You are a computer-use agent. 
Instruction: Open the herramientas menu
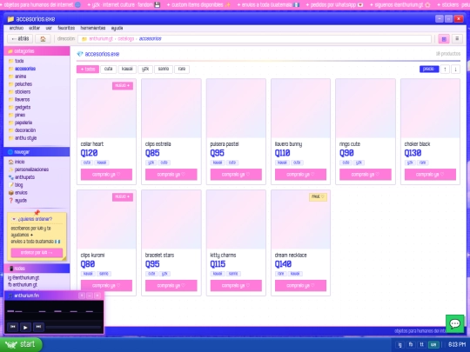93,28
